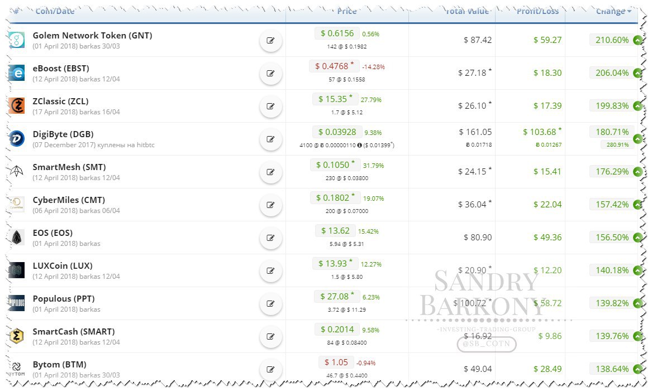Click the $ 1.05 red price badge
The width and height of the screenshot is (652, 392).
(336, 362)
